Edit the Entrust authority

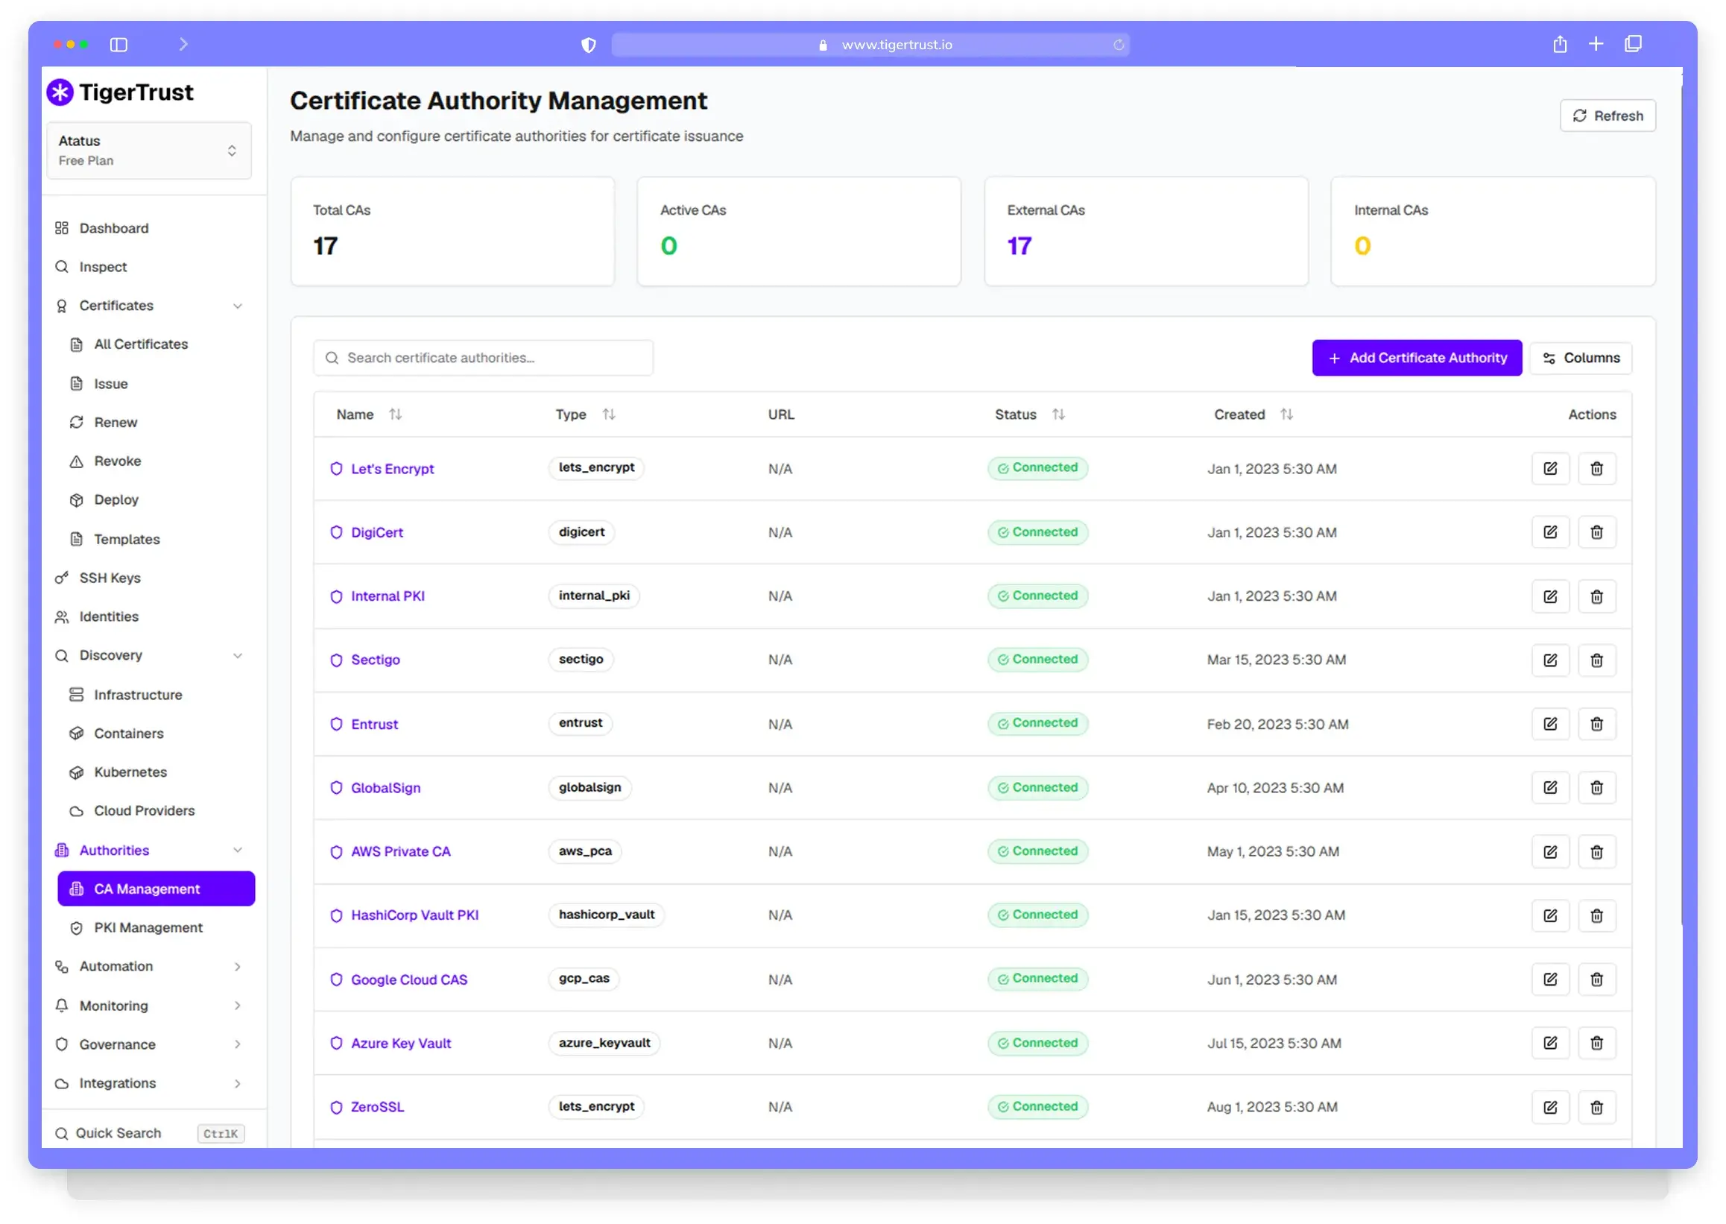(1549, 724)
